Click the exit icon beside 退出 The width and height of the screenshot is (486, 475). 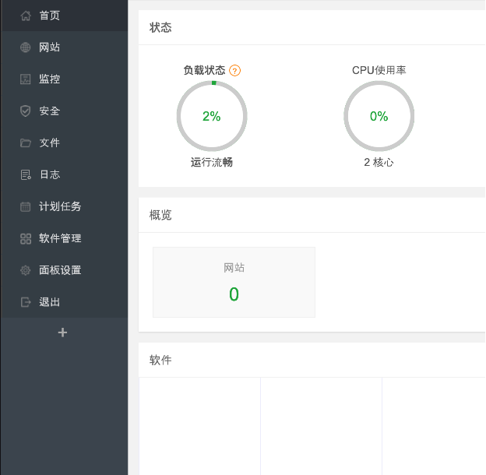(26, 302)
